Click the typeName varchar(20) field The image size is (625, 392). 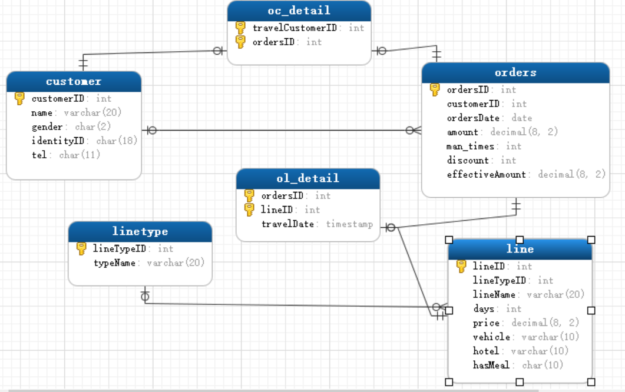click(148, 263)
